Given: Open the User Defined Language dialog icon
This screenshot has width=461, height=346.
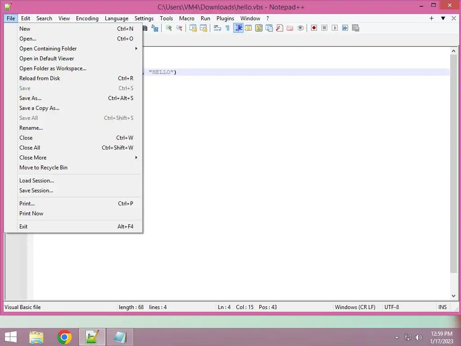Looking at the screenshot, I should (x=249, y=28).
